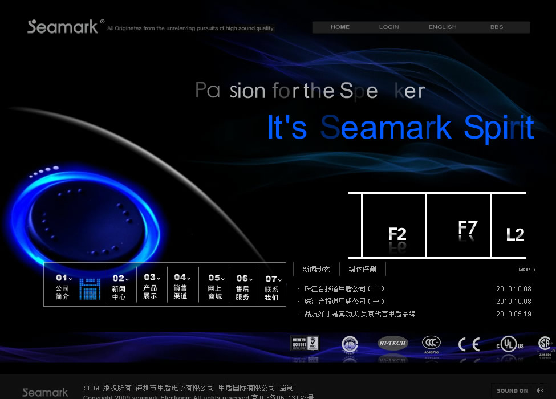Open the 04 销售渠道 section
This screenshot has width=556, height=399.
[x=182, y=286]
